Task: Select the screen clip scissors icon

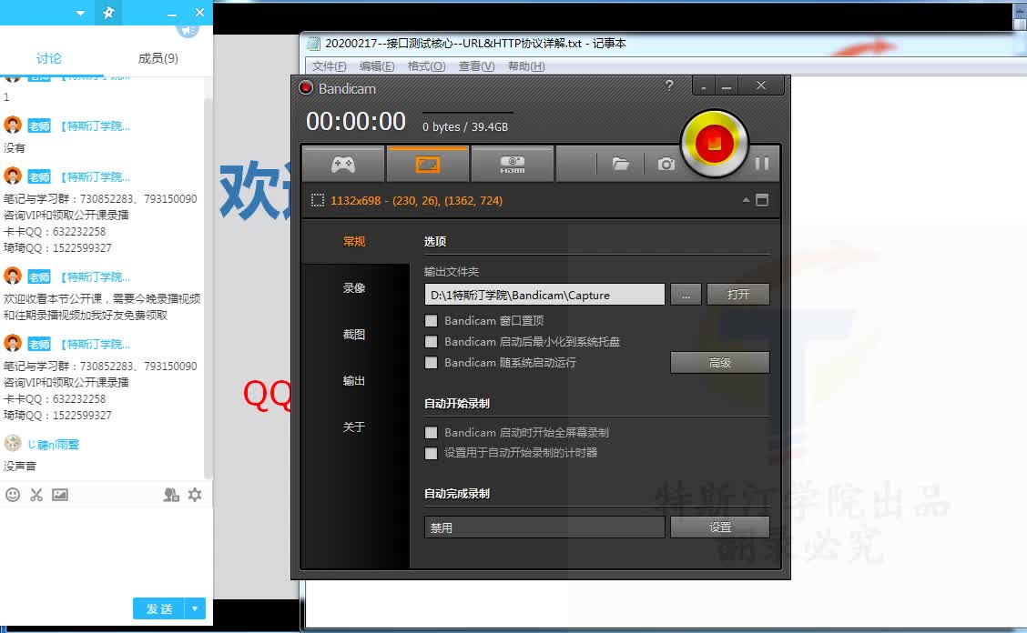Action: tap(37, 494)
